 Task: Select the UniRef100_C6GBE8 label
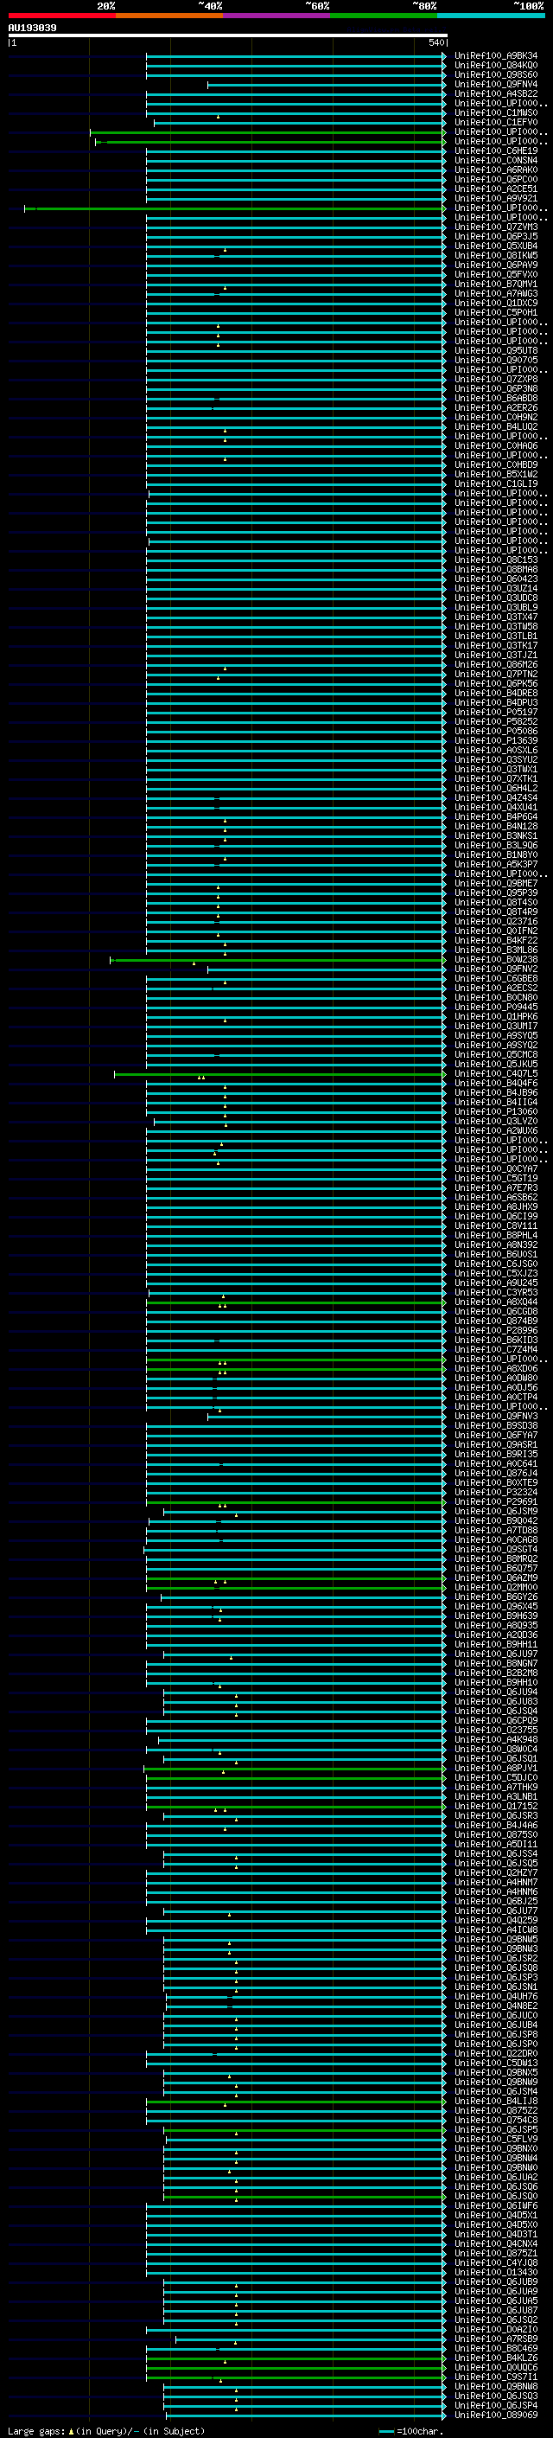point(496,979)
